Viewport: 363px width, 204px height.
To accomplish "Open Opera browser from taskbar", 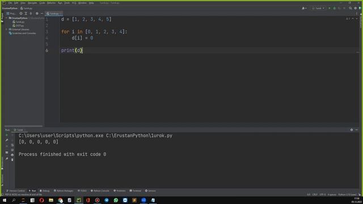I will click(x=41, y=200).
